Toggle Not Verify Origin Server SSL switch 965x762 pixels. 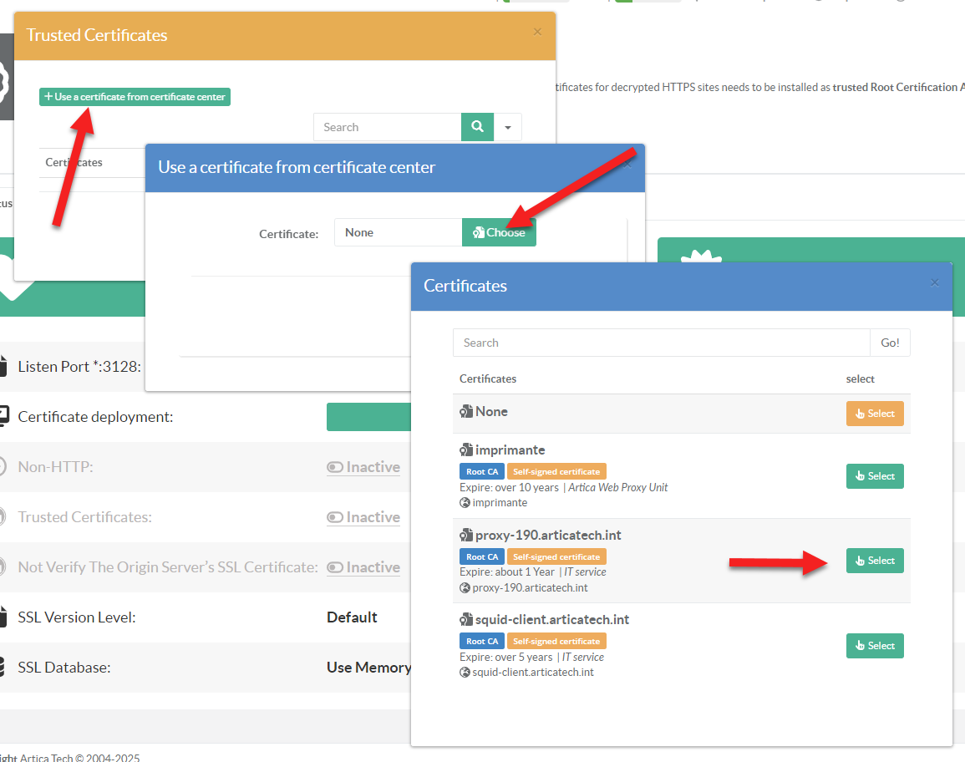(x=363, y=567)
